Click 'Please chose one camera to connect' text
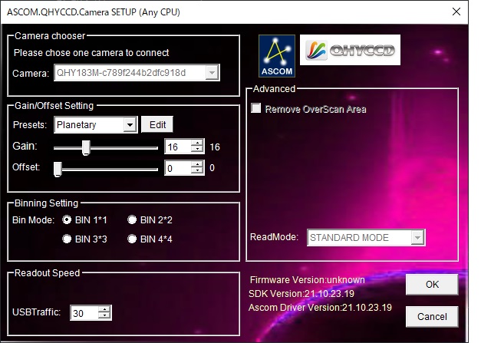 coord(91,53)
